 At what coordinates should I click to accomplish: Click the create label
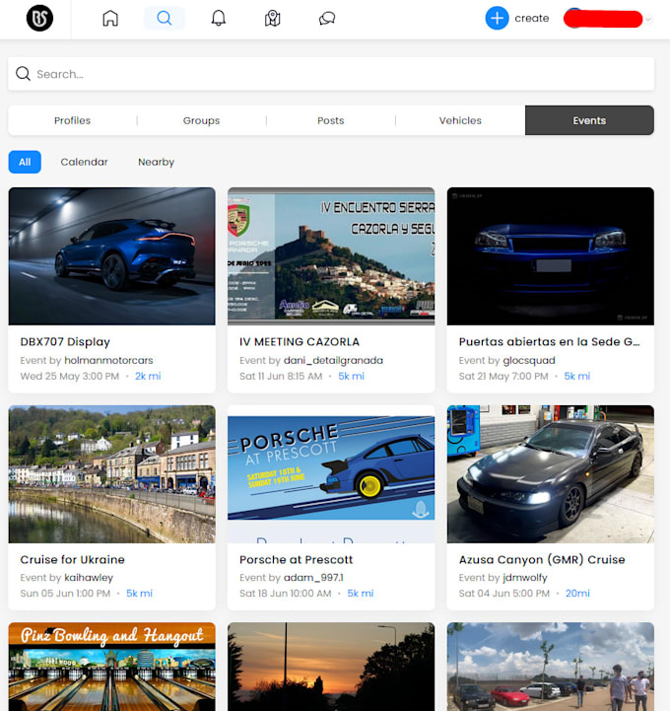pos(532,18)
